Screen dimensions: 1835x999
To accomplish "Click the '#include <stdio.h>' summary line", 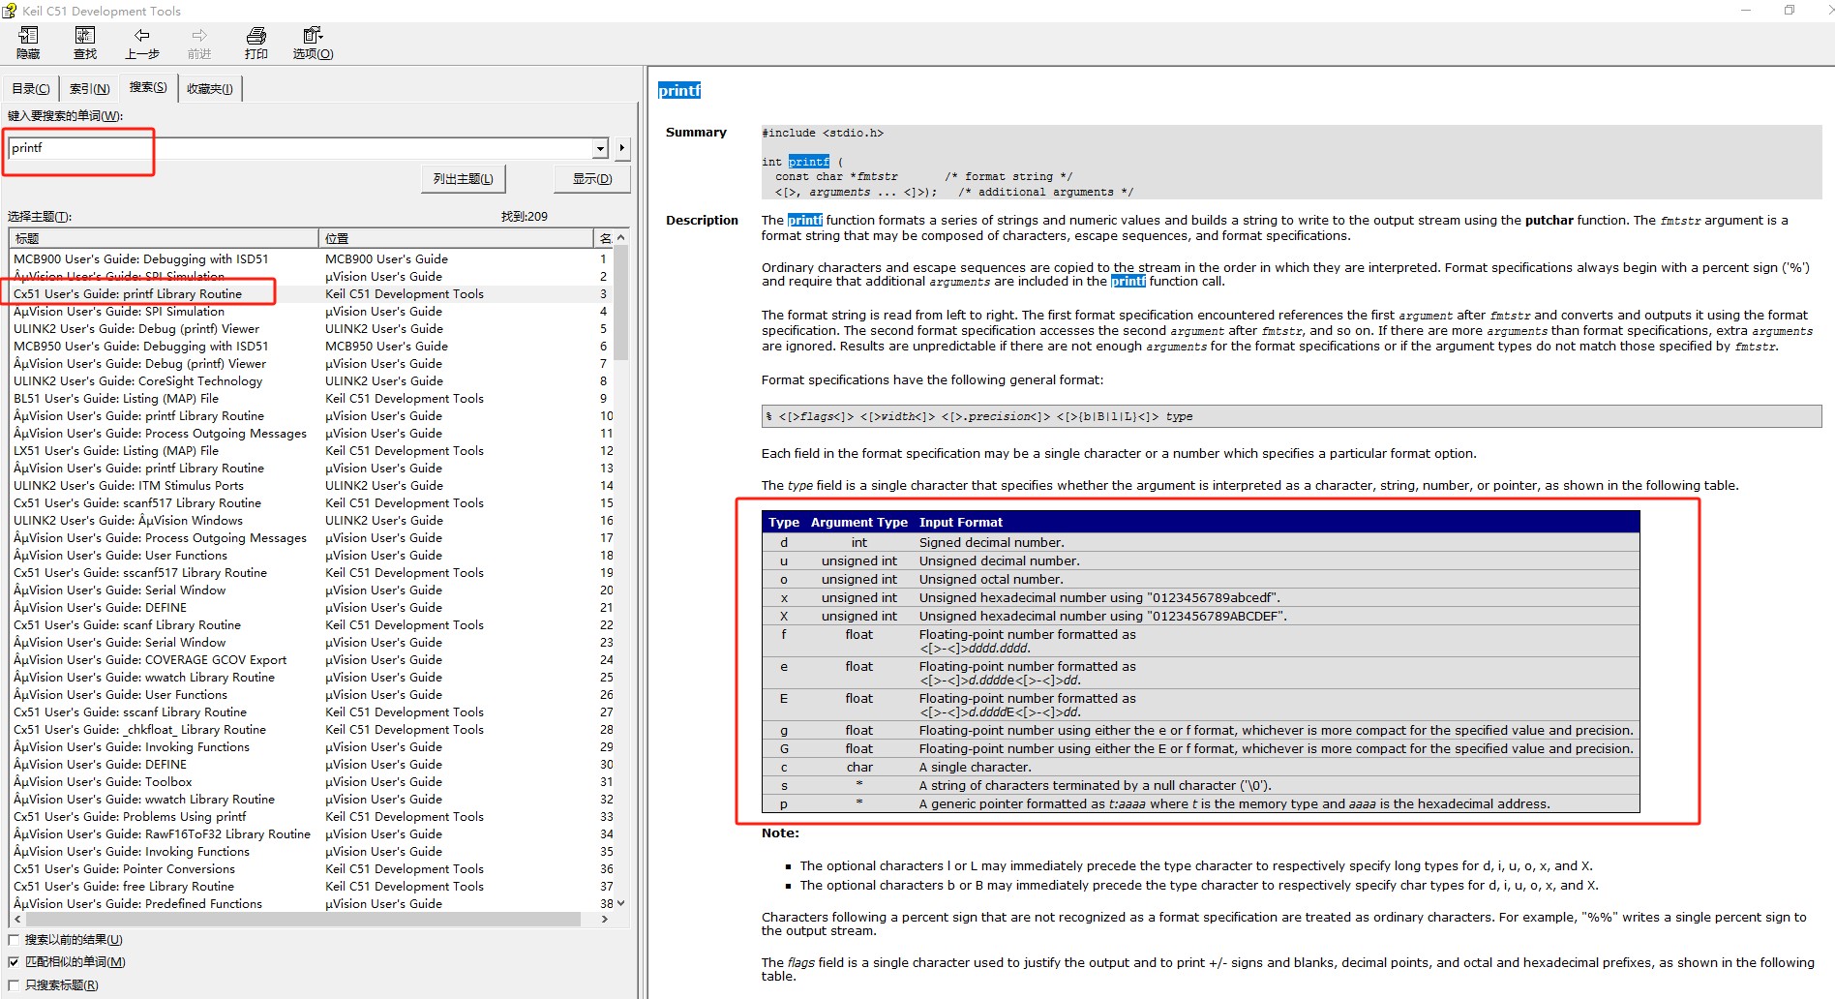I will click(823, 134).
